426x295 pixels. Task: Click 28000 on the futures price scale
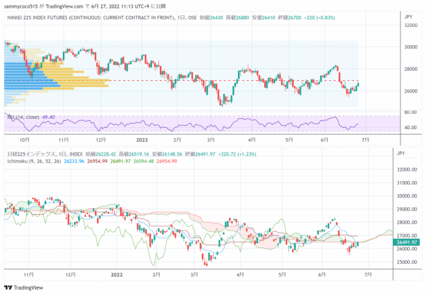click(411, 69)
